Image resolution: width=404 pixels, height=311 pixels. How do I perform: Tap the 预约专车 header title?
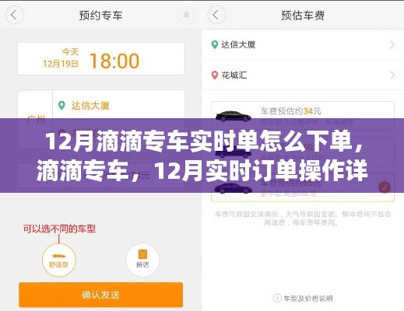(x=100, y=16)
